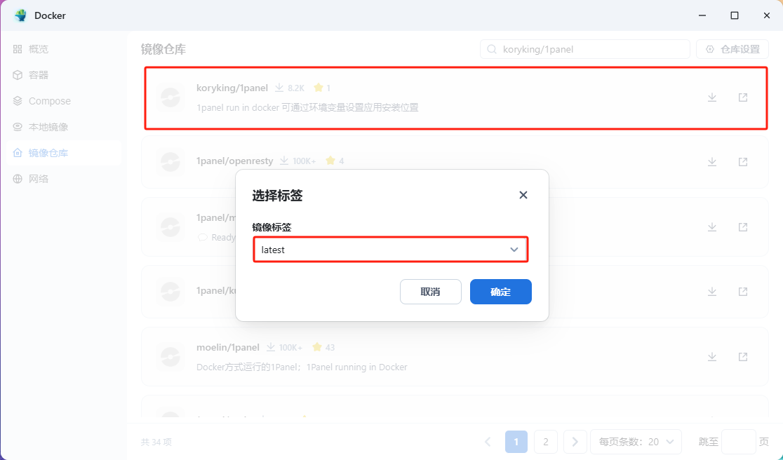The height and width of the screenshot is (460, 783).
Task: Open 每页条数 20 per-page dropdown
Action: [636, 442]
